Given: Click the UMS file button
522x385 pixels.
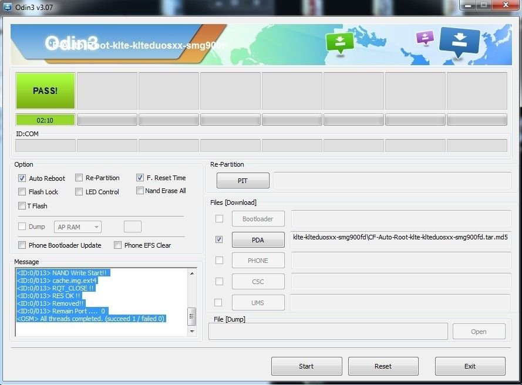Looking at the screenshot, I should [x=258, y=303].
